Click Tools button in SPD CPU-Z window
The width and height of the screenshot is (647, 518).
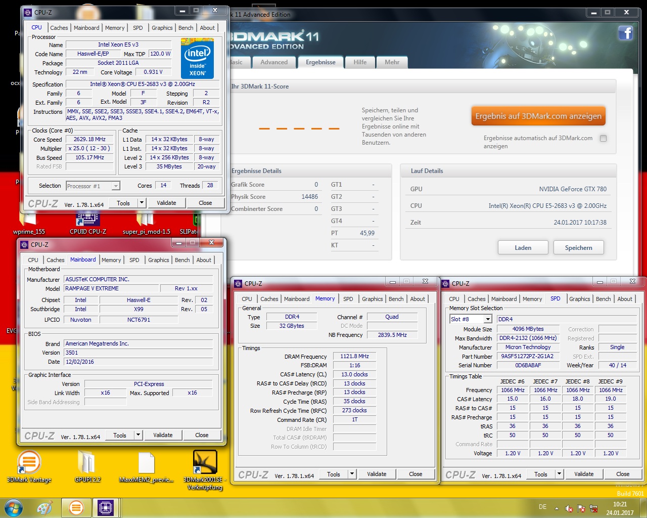click(541, 474)
